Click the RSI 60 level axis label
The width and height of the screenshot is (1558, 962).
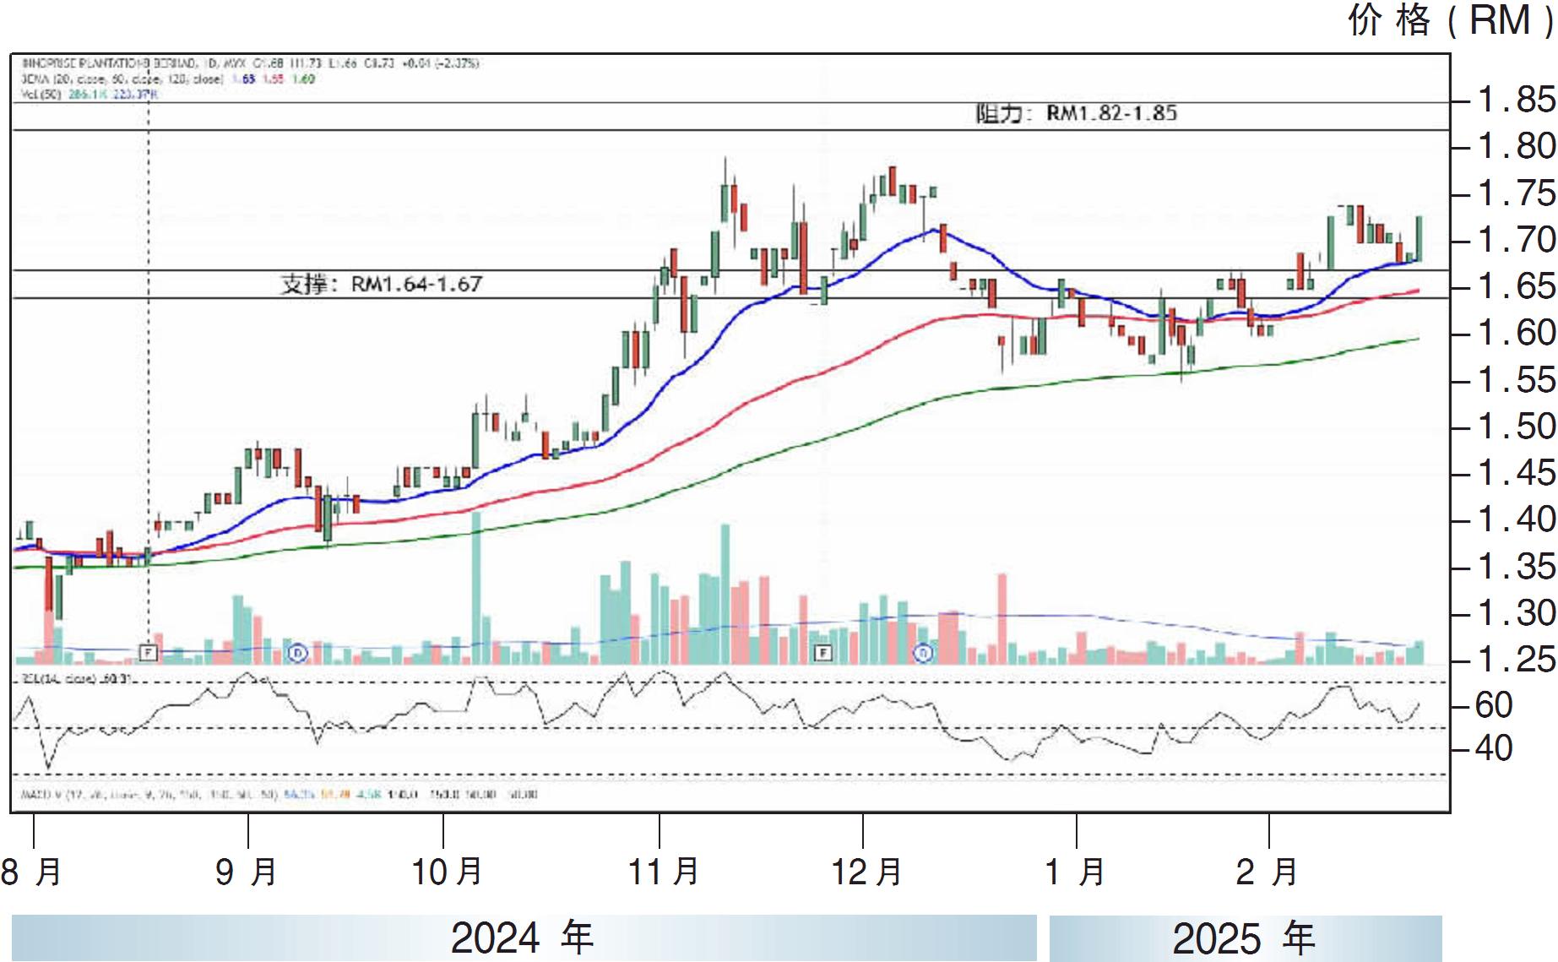tap(1493, 705)
